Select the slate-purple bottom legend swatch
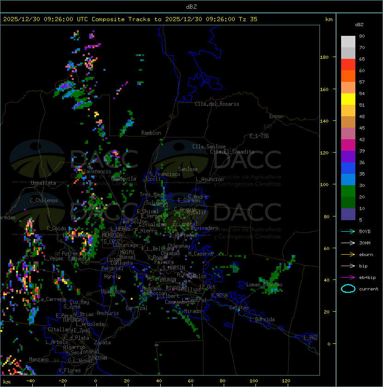The width and height of the screenshot is (383, 387). click(348, 214)
